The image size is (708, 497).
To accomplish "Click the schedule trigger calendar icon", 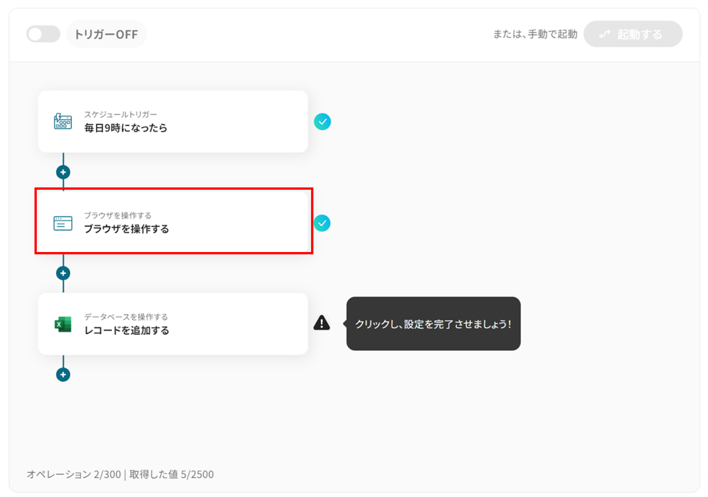I will 63,121.
